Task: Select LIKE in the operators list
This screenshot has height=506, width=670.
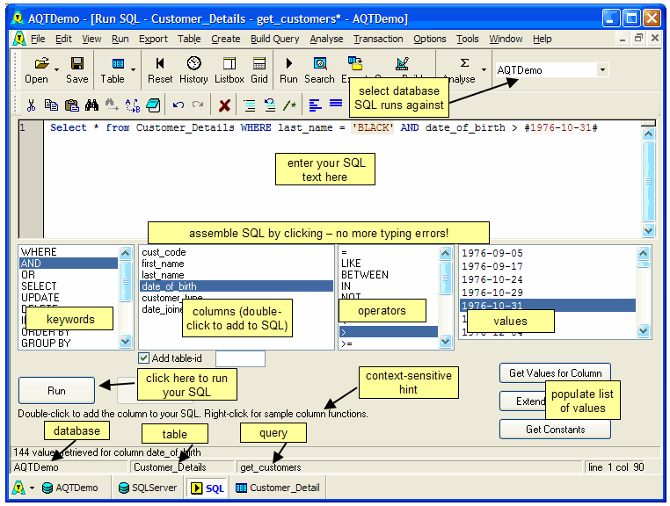Action: point(389,263)
